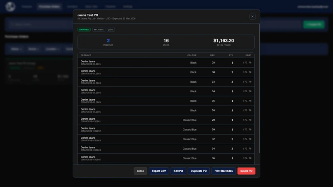Viewport: 333px width, 187px height.
Task: Click size 38 in the Black row
Action: pyautogui.click(x=213, y=111)
